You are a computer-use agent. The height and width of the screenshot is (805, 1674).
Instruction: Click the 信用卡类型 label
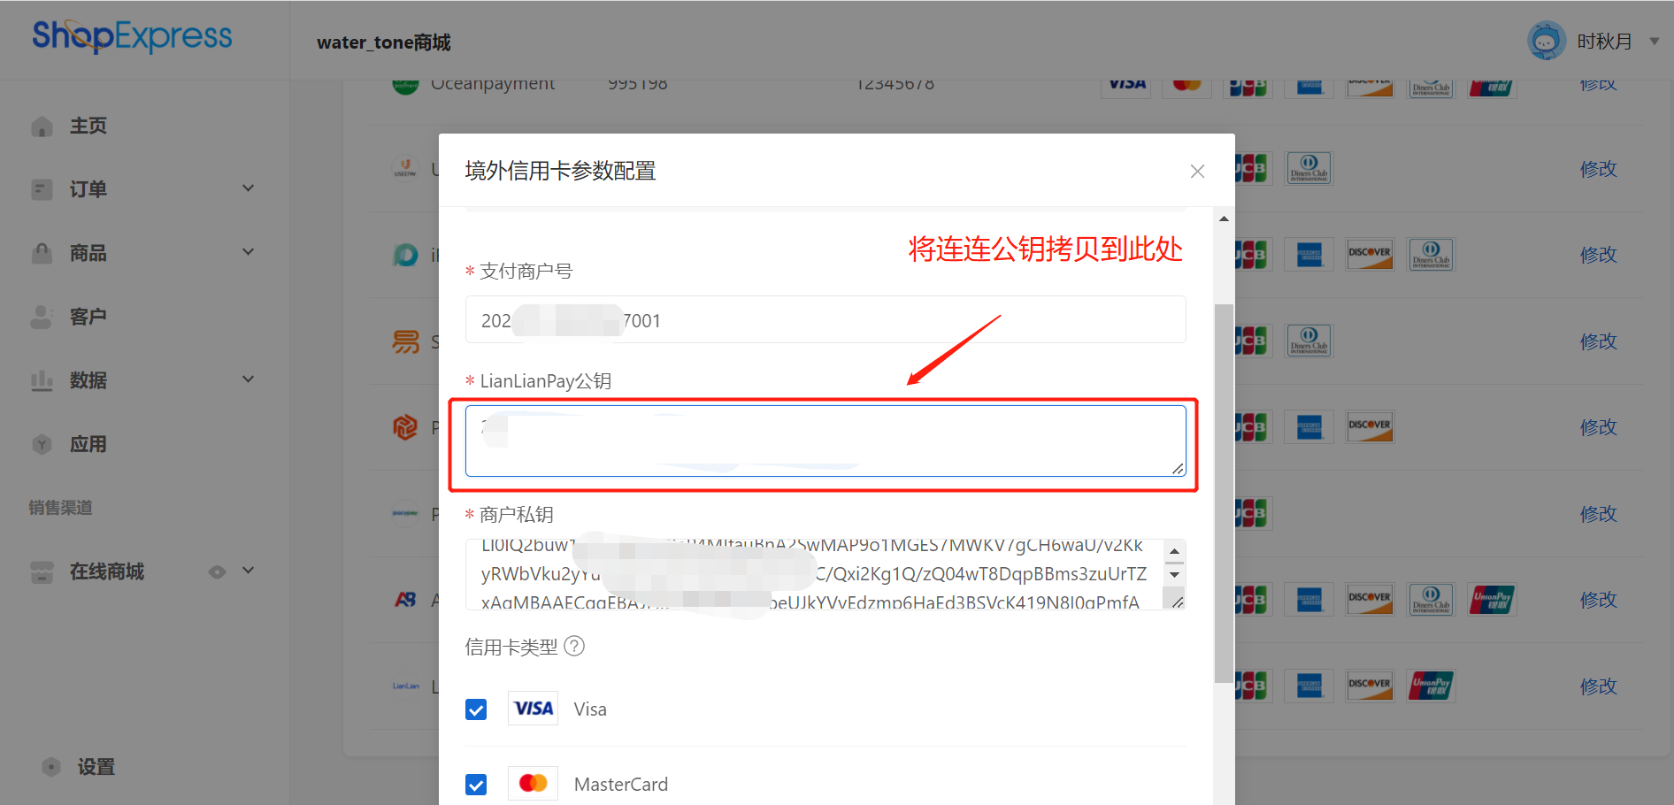511,648
